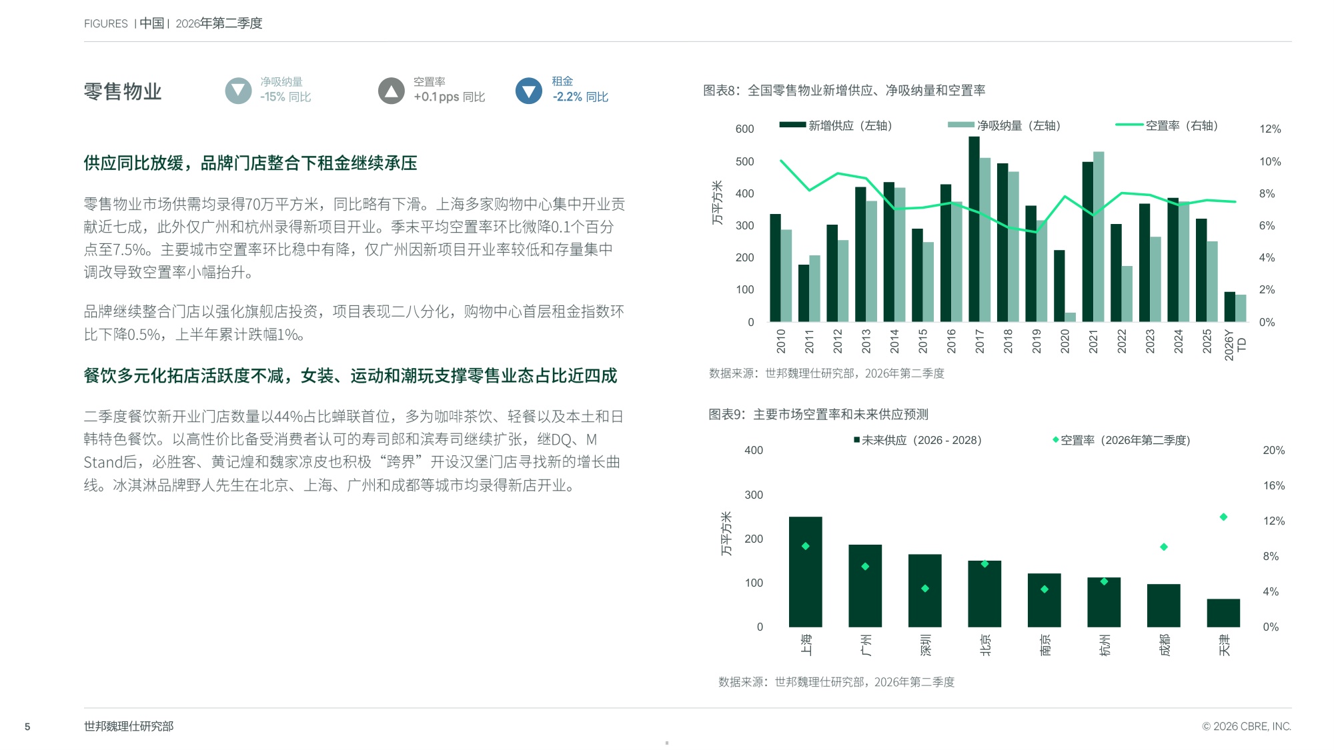Click the 空置率 diamond legend marker in chart 9
This screenshot has width=1334, height=750.
pos(1056,439)
